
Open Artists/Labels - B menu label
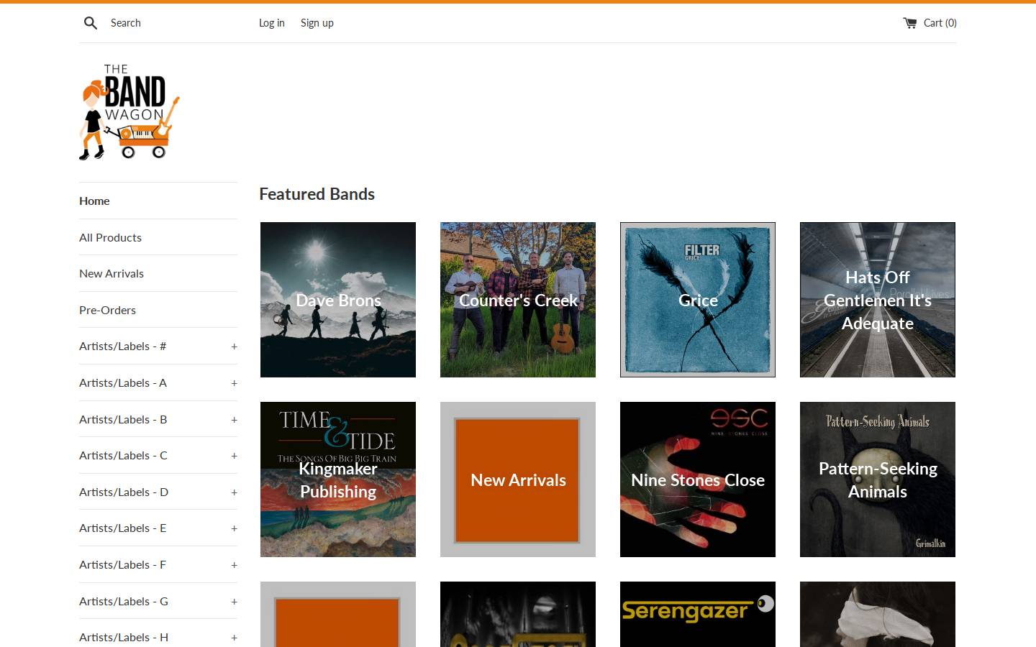pyautogui.click(x=123, y=419)
